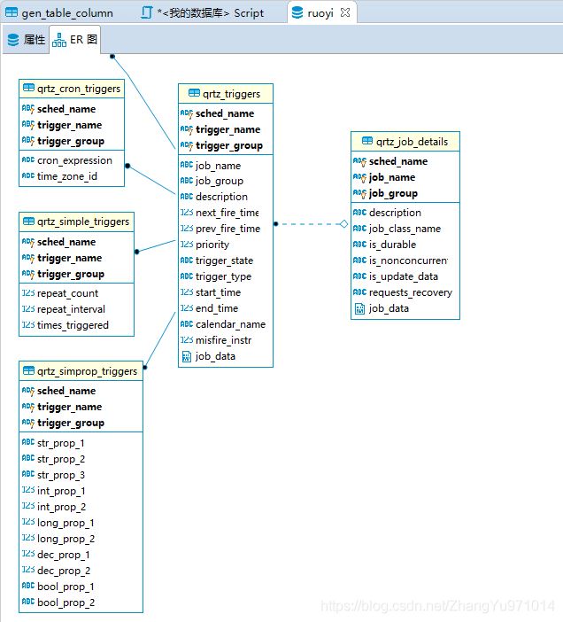Click the numeric type icon beside priority
Viewport: 563px width, 622px height.
[x=187, y=245]
